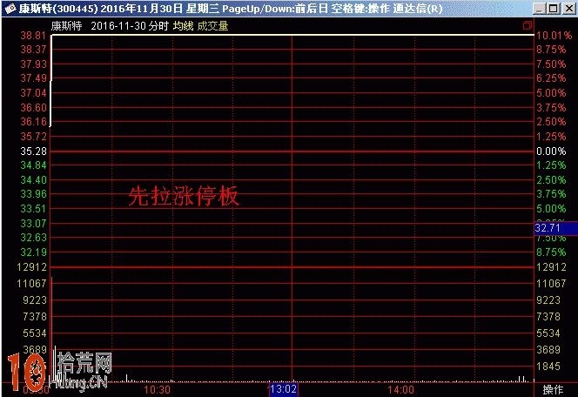Click the 34.40 price axis label
The image size is (578, 397).
(x=33, y=180)
